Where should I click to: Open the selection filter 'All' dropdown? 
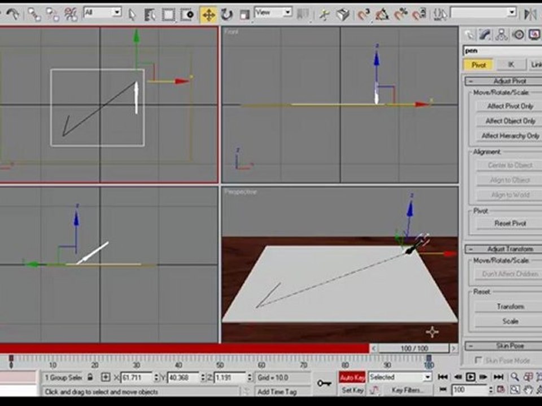pos(103,13)
